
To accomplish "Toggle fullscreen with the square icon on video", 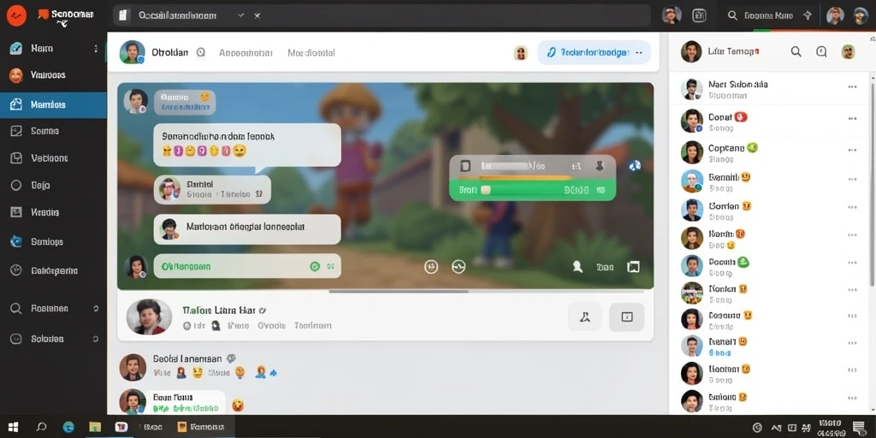I will [634, 267].
